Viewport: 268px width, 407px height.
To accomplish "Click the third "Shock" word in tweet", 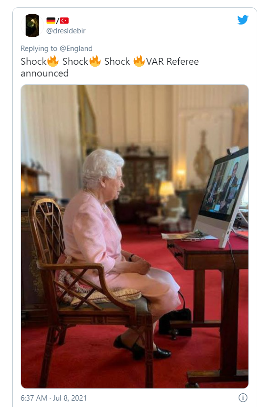I will pyautogui.click(x=117, y=61).
